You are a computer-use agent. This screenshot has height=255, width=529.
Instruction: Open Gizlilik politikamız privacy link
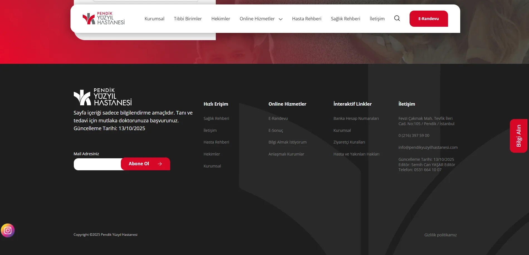[x=440, y=235]
